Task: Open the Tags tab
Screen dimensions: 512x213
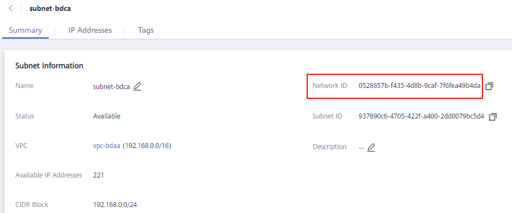Action: 146,30
